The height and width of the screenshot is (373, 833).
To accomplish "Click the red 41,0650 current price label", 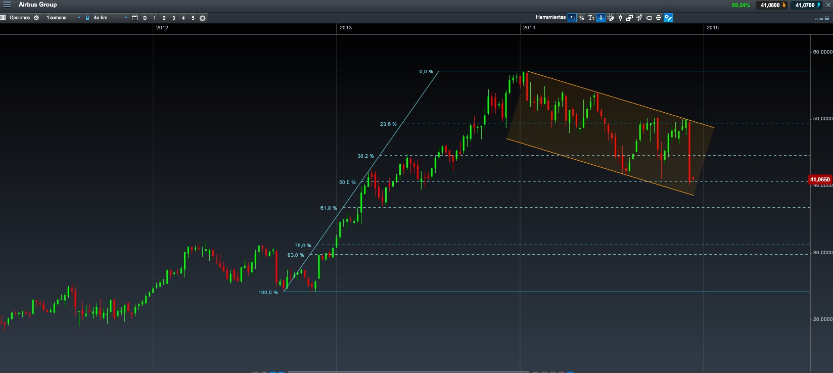I will (x=820, y=179).
